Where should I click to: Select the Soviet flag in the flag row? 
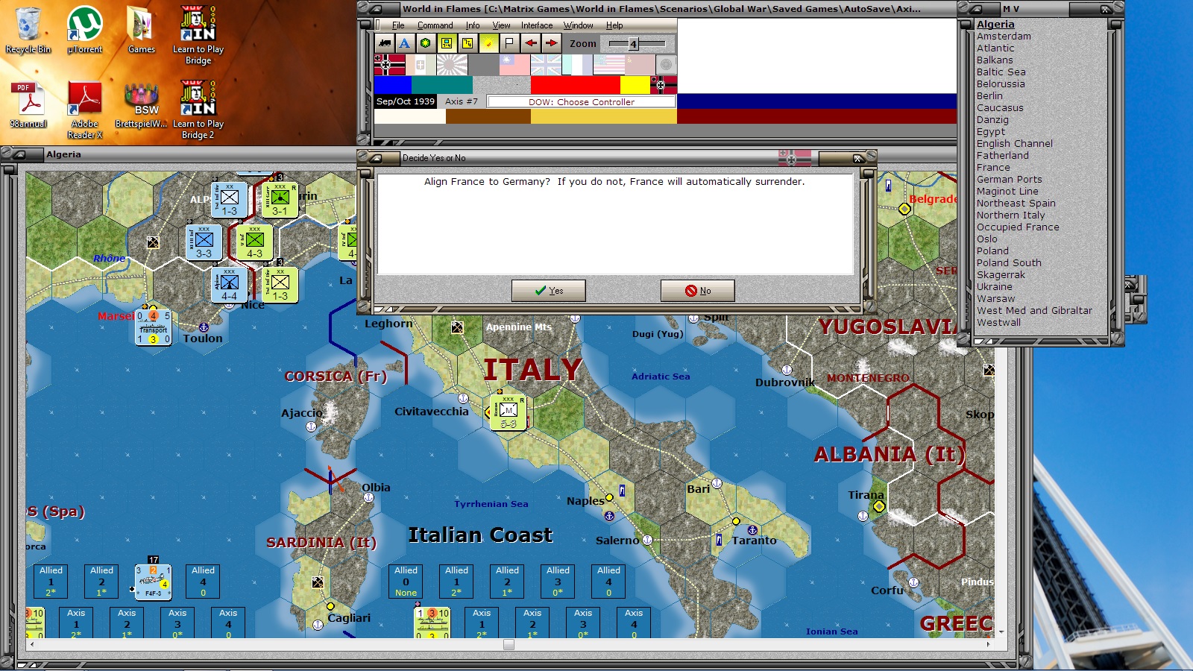(x=640, y=65)
